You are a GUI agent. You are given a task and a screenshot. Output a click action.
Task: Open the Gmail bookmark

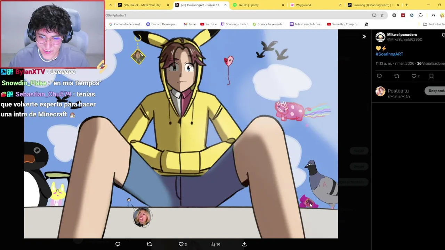(190, 24)
